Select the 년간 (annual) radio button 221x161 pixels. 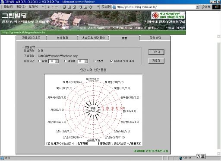95,61
